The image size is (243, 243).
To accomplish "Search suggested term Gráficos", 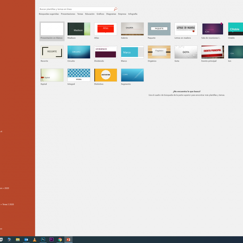I will 100,14.
